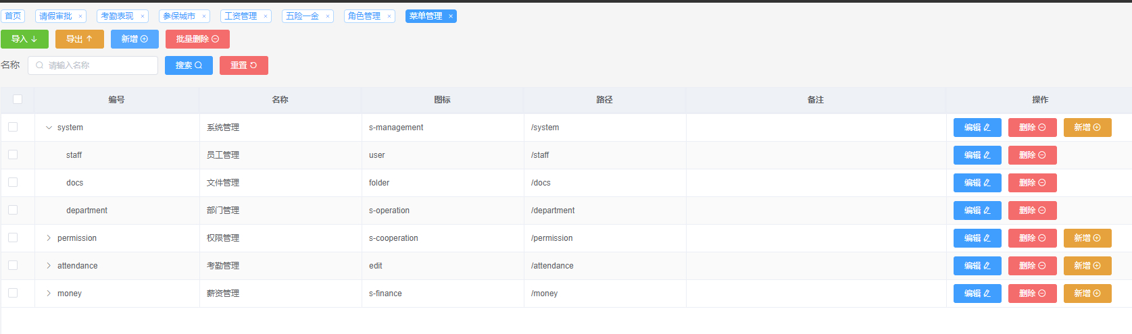Check the attendance row checkbox
The image size is (1132, 334).
click(13, 265)
